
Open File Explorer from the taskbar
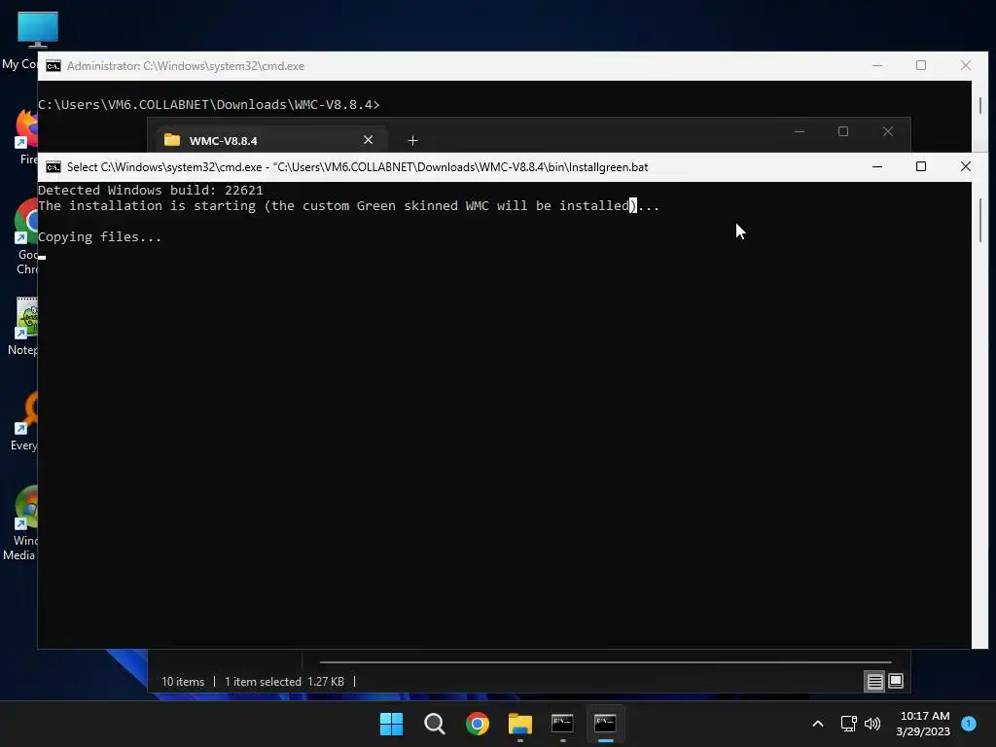(x=519, y=724)
